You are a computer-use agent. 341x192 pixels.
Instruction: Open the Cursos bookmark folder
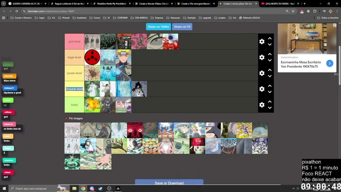(95, 18)
